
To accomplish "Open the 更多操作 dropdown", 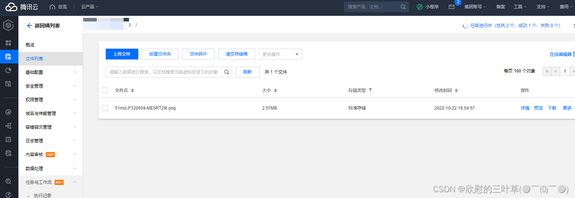I will tap(280, 54).
